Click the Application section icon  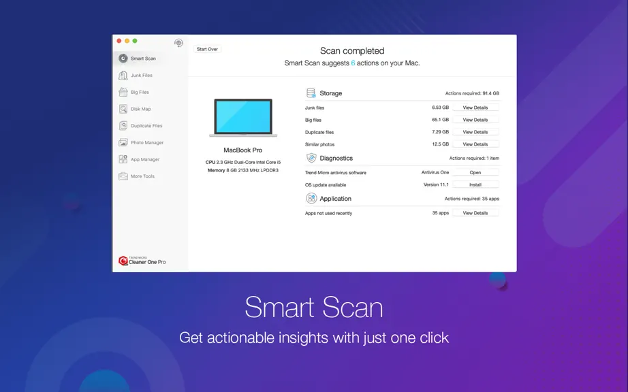coord(311,199)
